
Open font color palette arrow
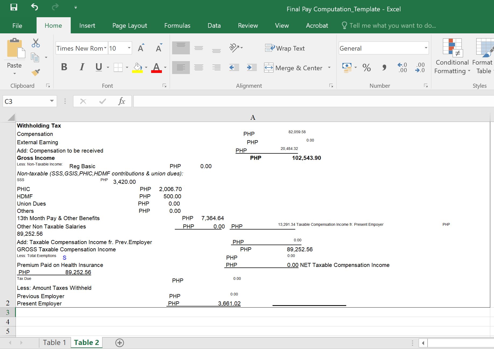pyautogui.click(x=165, y=67)
